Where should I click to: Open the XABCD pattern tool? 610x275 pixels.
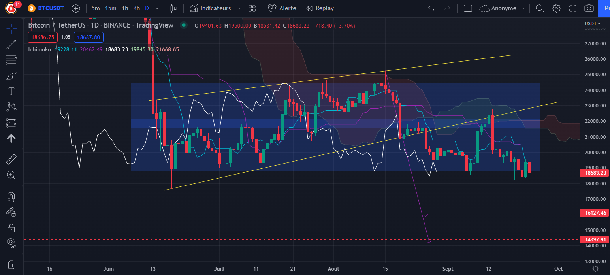pyautogui.click(x=11, y=107)
